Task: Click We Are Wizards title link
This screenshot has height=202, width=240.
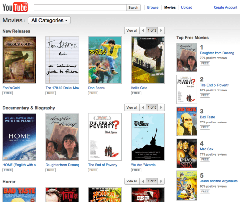Action: pos(143,165)
